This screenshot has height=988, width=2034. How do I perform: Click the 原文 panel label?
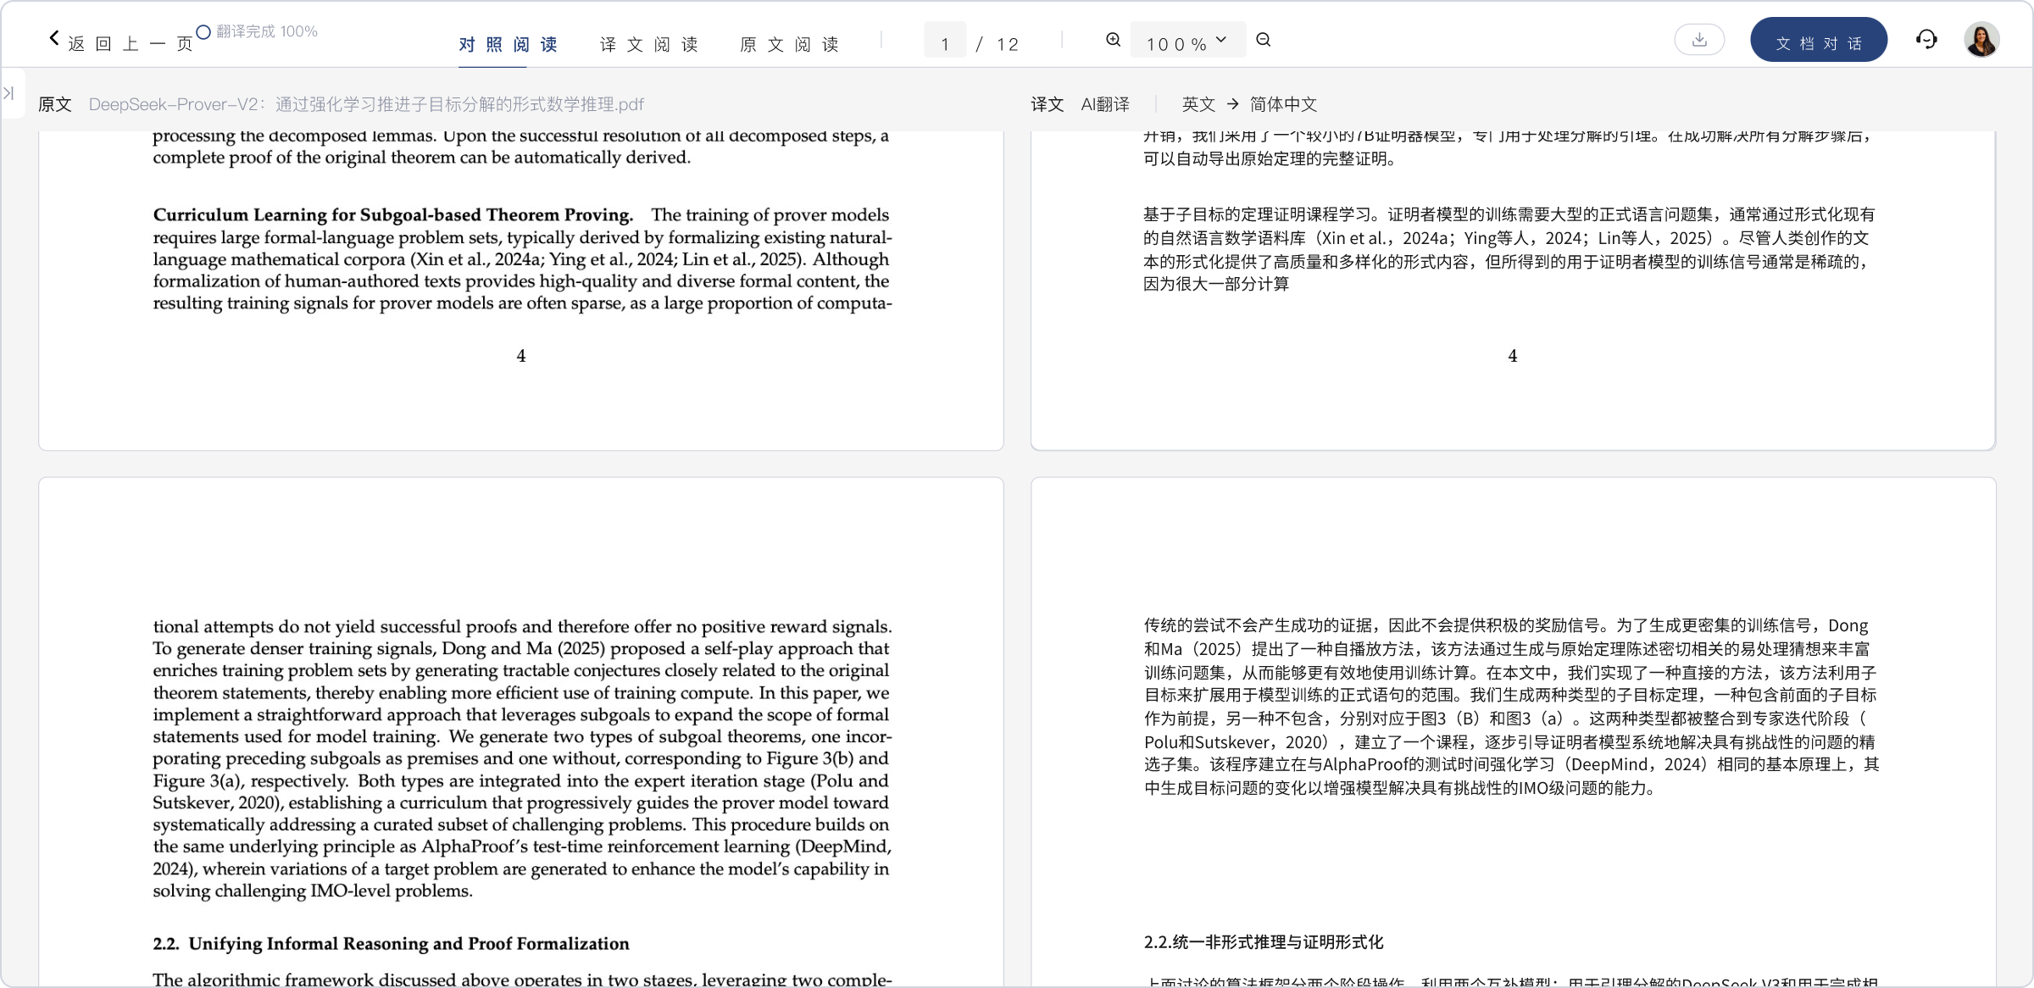55,104
